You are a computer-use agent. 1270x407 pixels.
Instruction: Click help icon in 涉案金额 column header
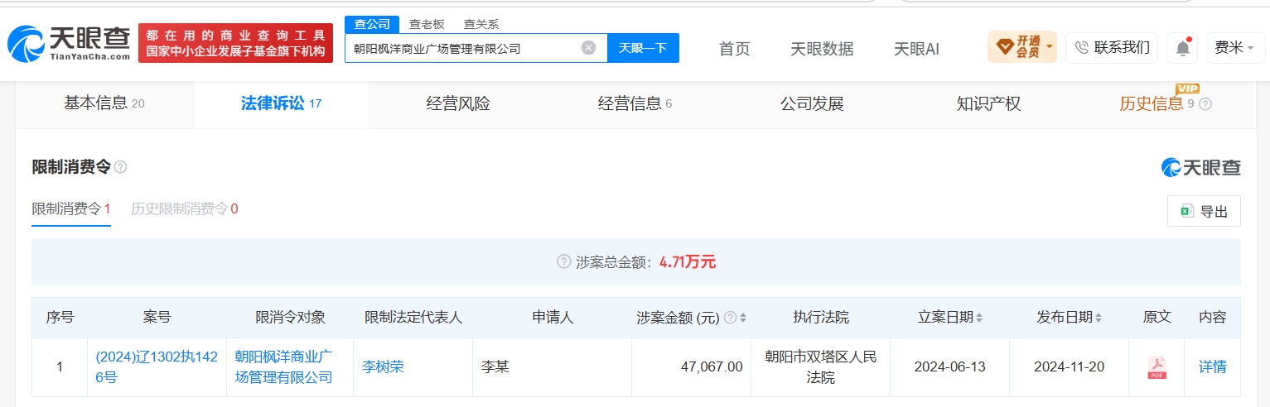coord(730,318)
